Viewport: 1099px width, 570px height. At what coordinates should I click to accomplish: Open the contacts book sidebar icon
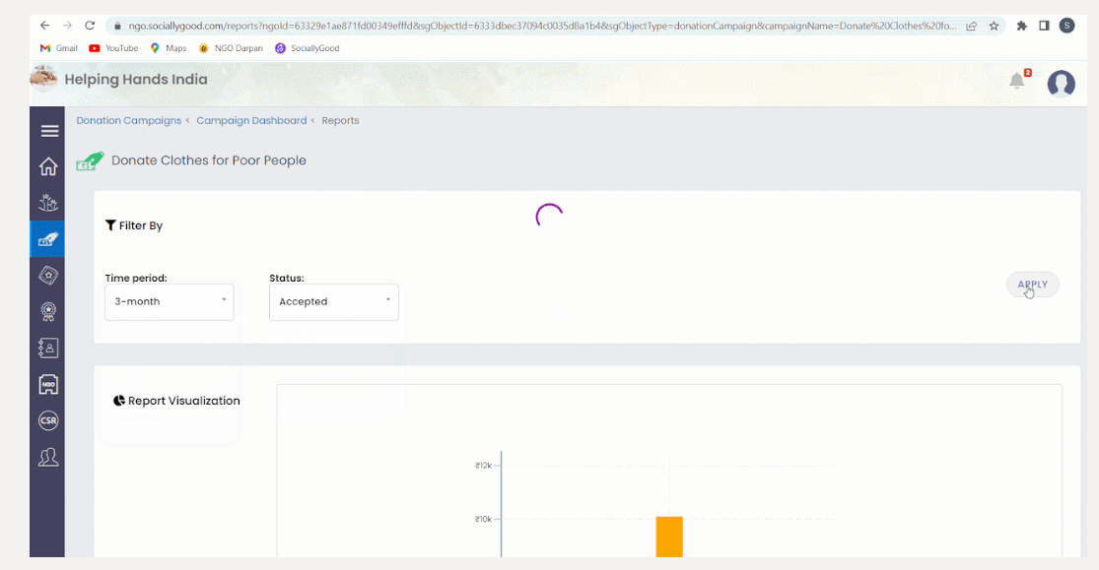(48, 348)
